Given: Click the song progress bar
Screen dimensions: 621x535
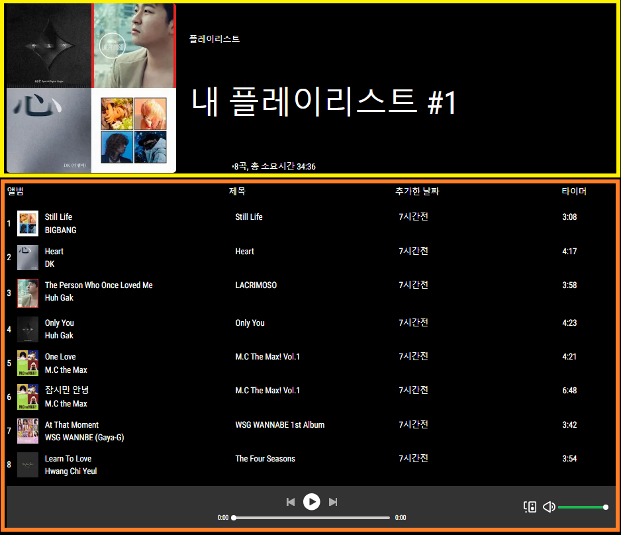Looking at the screenshot, I should coord(312,518).
